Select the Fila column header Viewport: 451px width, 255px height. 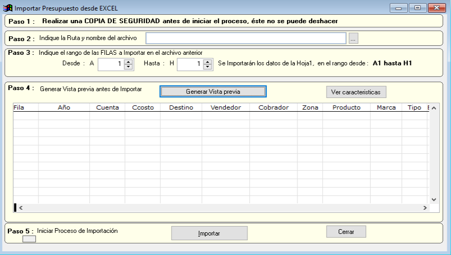pos(26,107)
